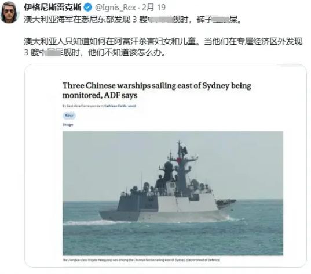
Task: Click the '3h ago' article timestamp
Action: pyautogui.click(x=68, y=125)
